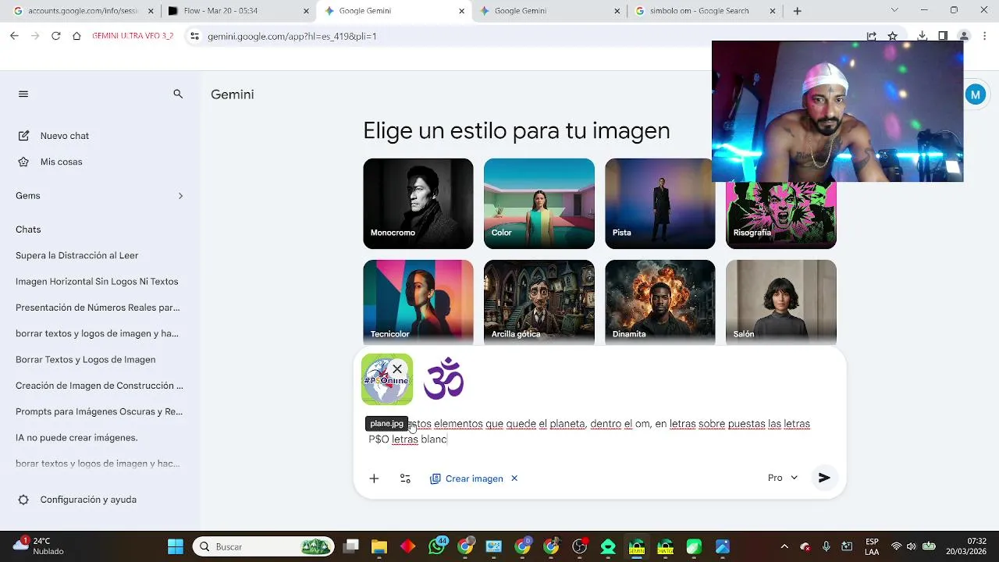Choose the Risografía image style
Image resolution: width=999 pixels, height=562 pixels.
(780, 215)
